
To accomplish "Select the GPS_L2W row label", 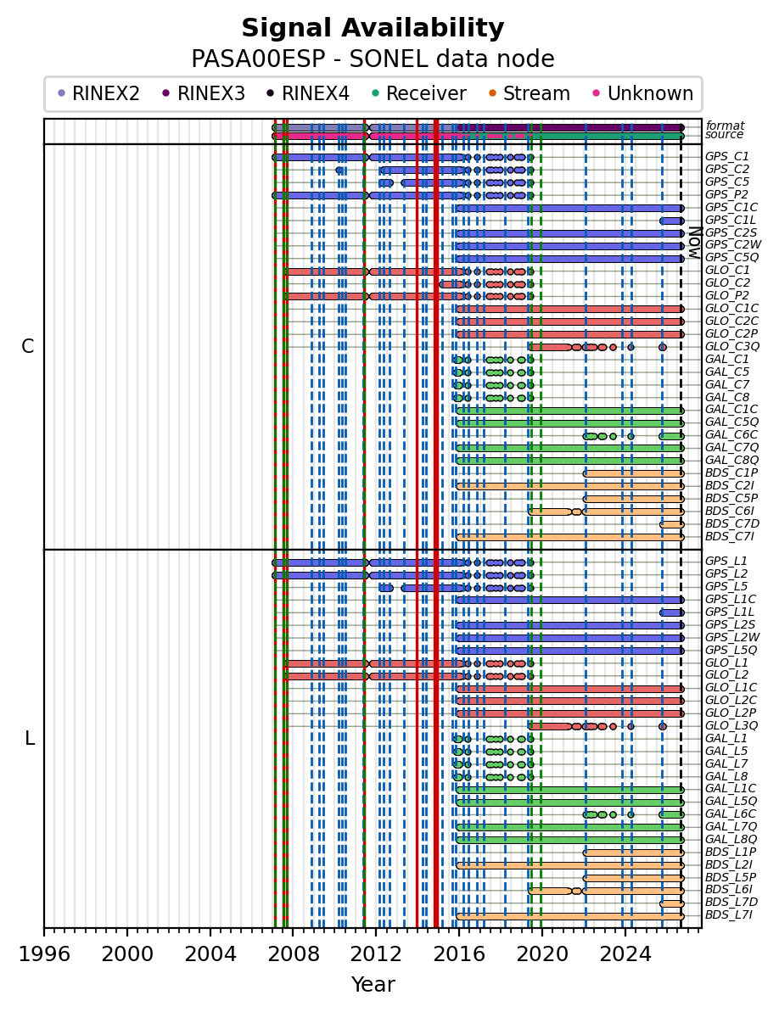I will point(732,637).
